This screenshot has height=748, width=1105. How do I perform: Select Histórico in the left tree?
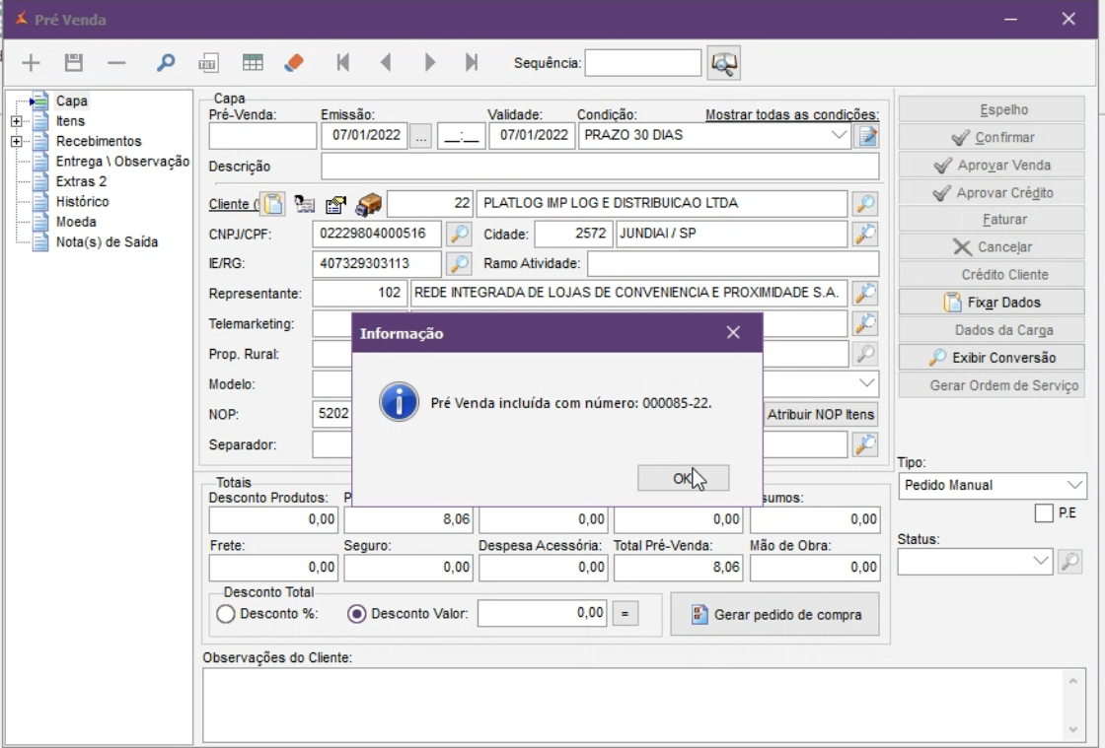(83, 202)
